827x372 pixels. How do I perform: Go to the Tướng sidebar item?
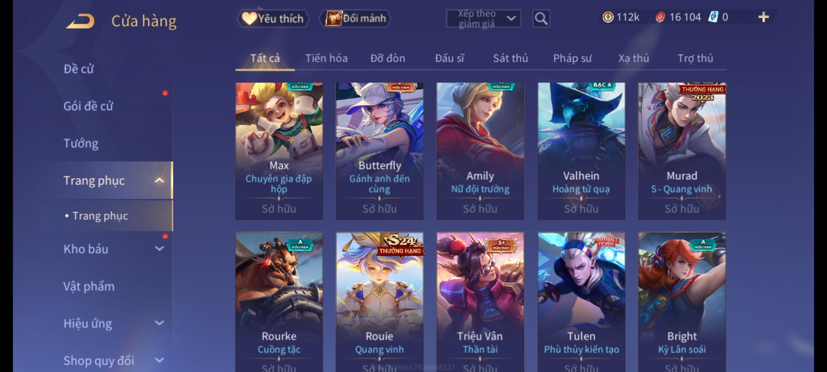81,143
